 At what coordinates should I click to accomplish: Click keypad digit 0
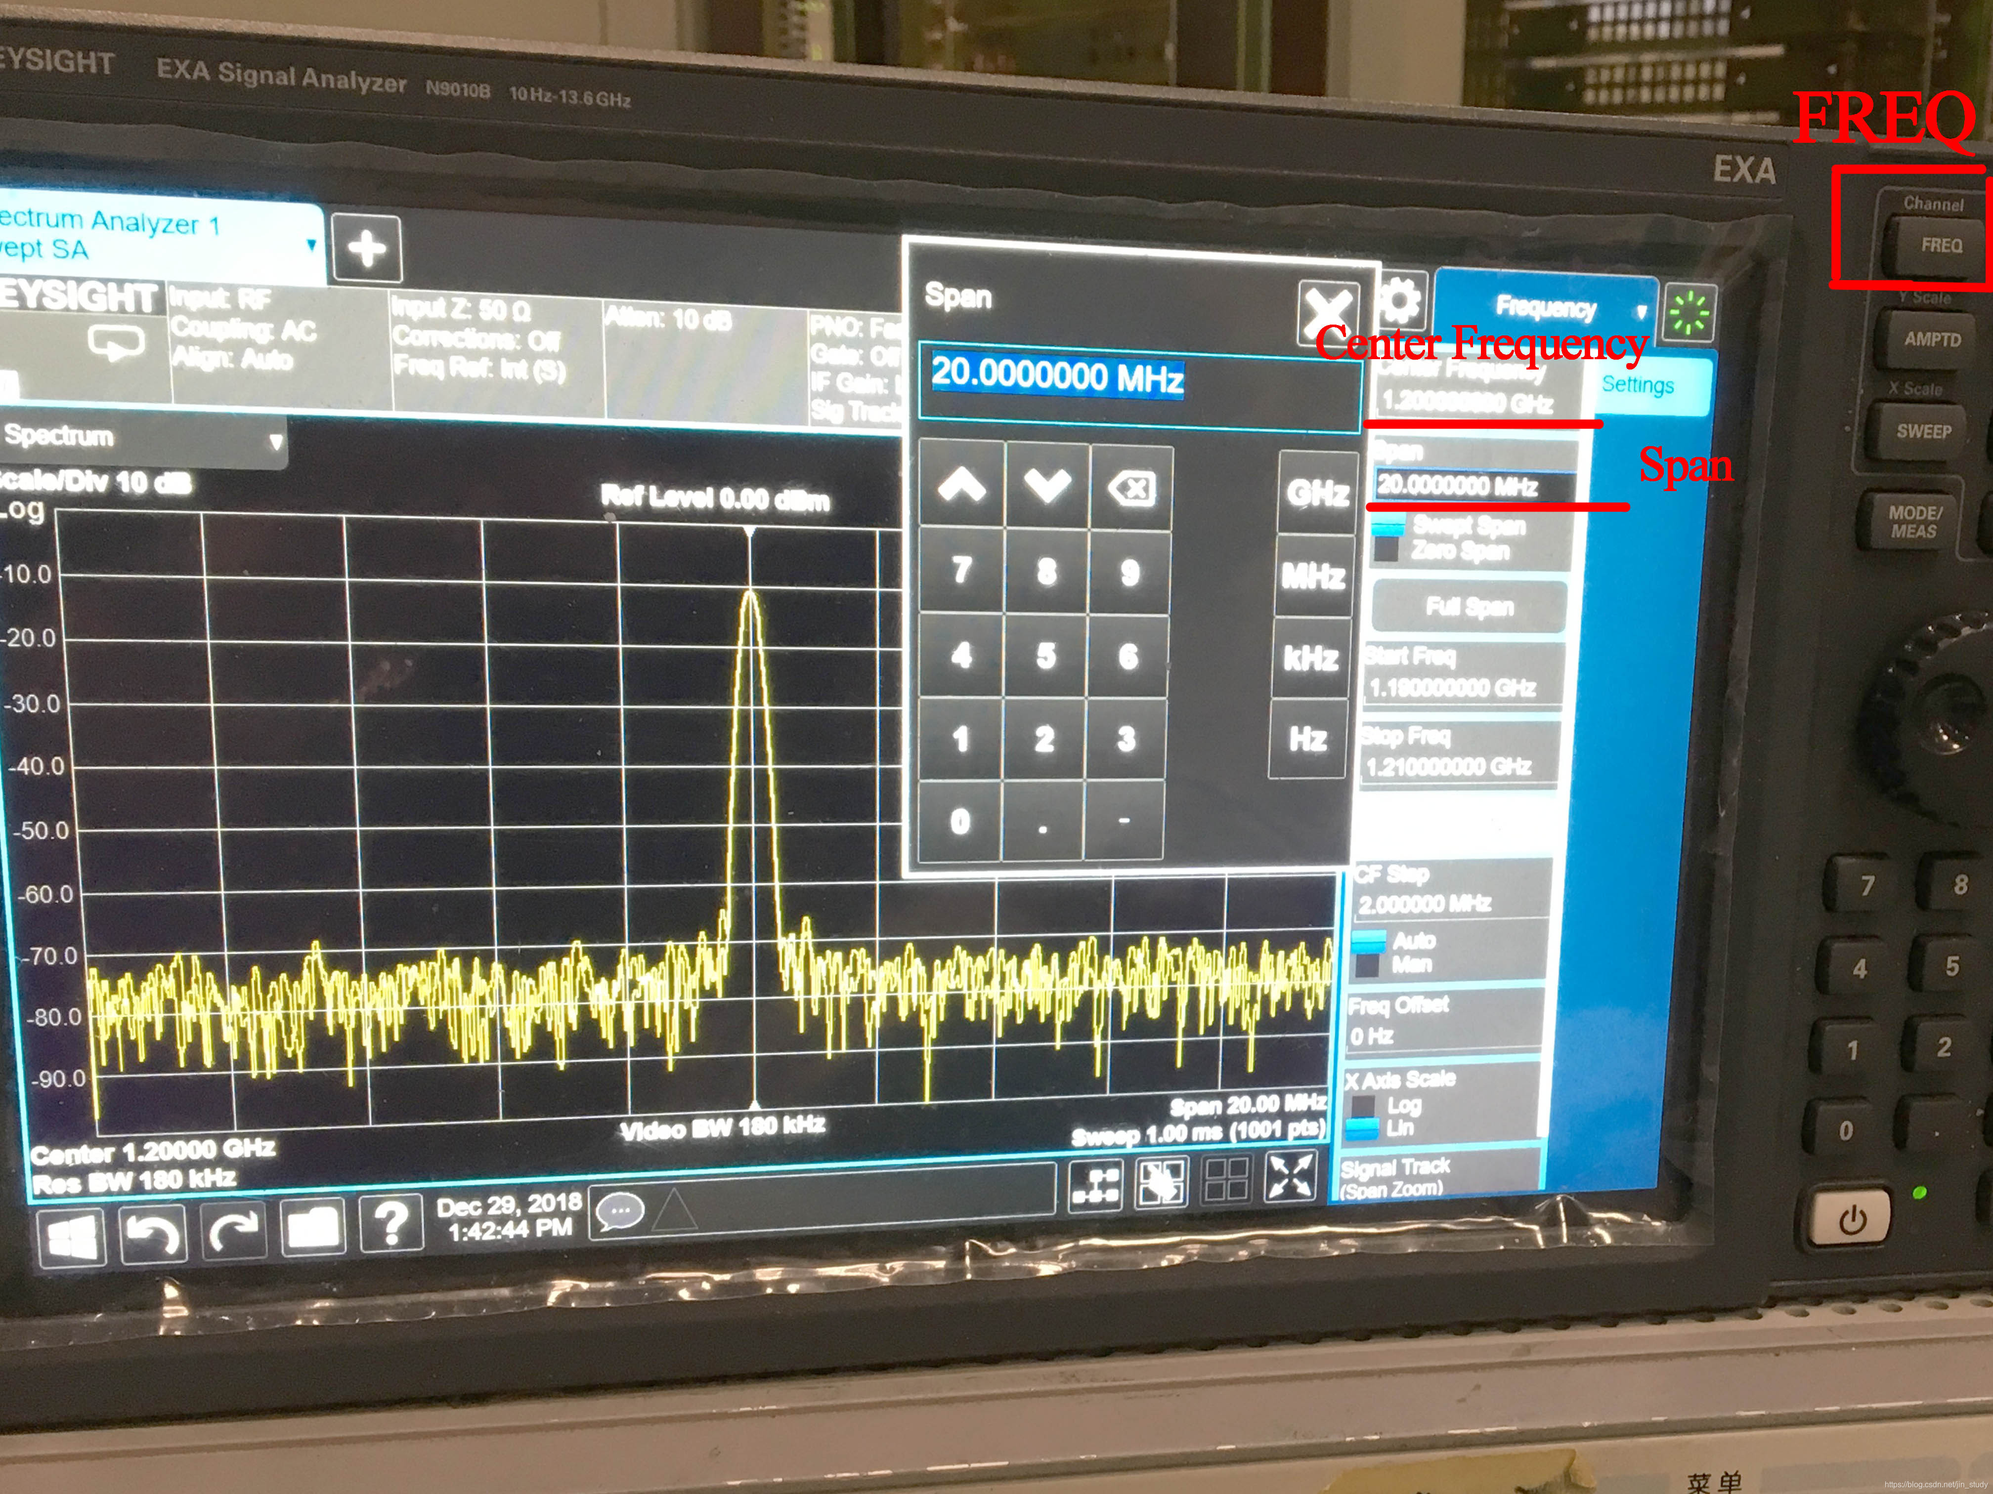click(x=959, y=821)
